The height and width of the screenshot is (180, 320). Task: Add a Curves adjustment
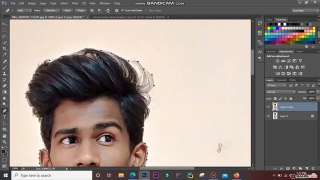(x=289, y=61)
